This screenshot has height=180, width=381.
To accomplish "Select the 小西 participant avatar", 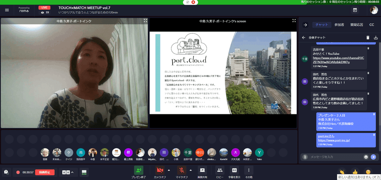I will 176,152.
